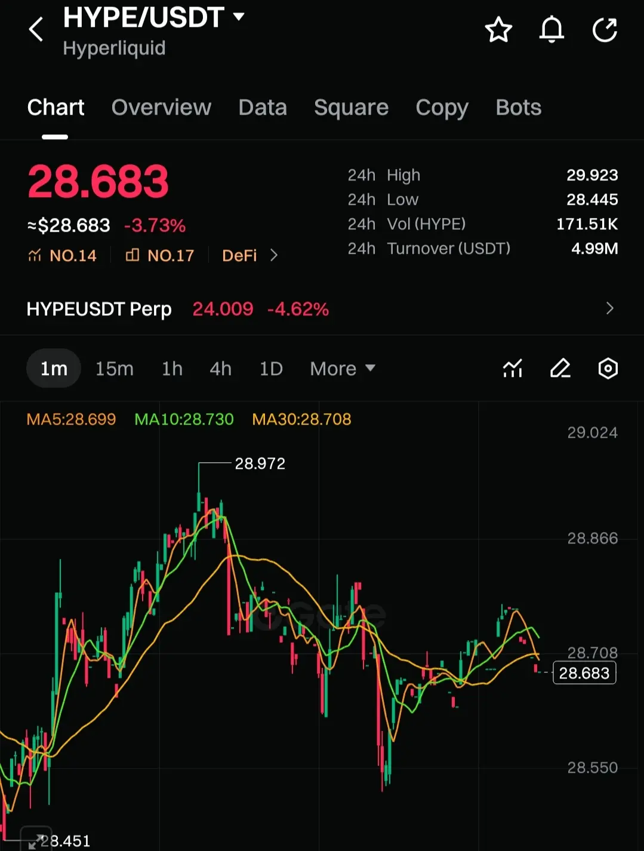The width and height of the screenshot is (644, 851).
Task: Tap the NO.17 ranking icon
Action: 133,255
